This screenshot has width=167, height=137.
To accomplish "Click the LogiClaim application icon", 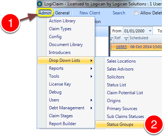I will pos(40,4).
